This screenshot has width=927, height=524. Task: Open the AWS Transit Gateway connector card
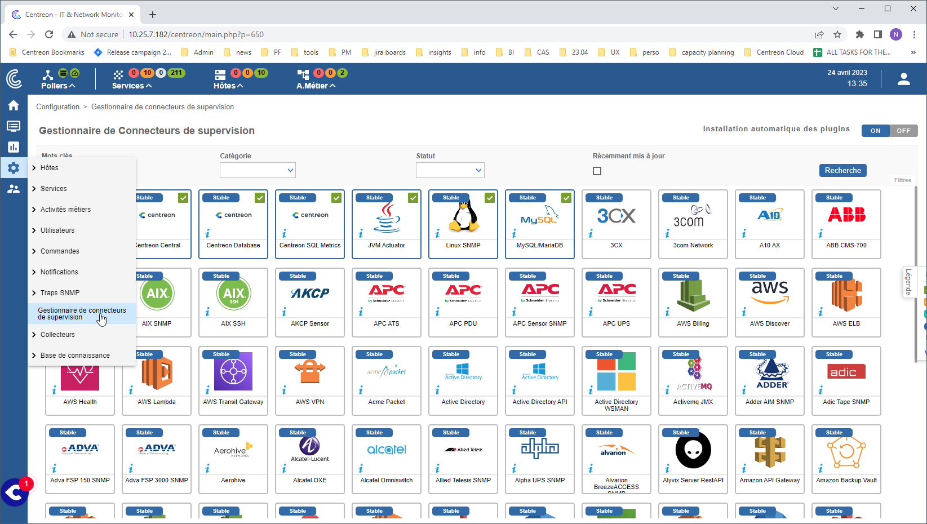click(233, 381)
